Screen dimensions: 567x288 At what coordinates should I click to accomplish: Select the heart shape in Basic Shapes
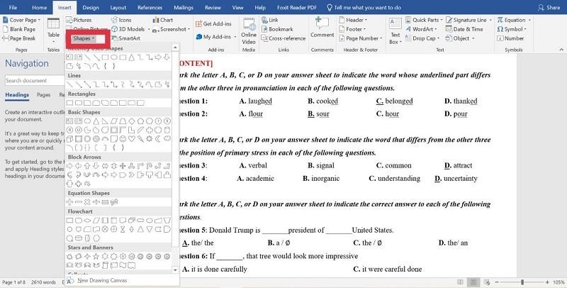[132, 139]
